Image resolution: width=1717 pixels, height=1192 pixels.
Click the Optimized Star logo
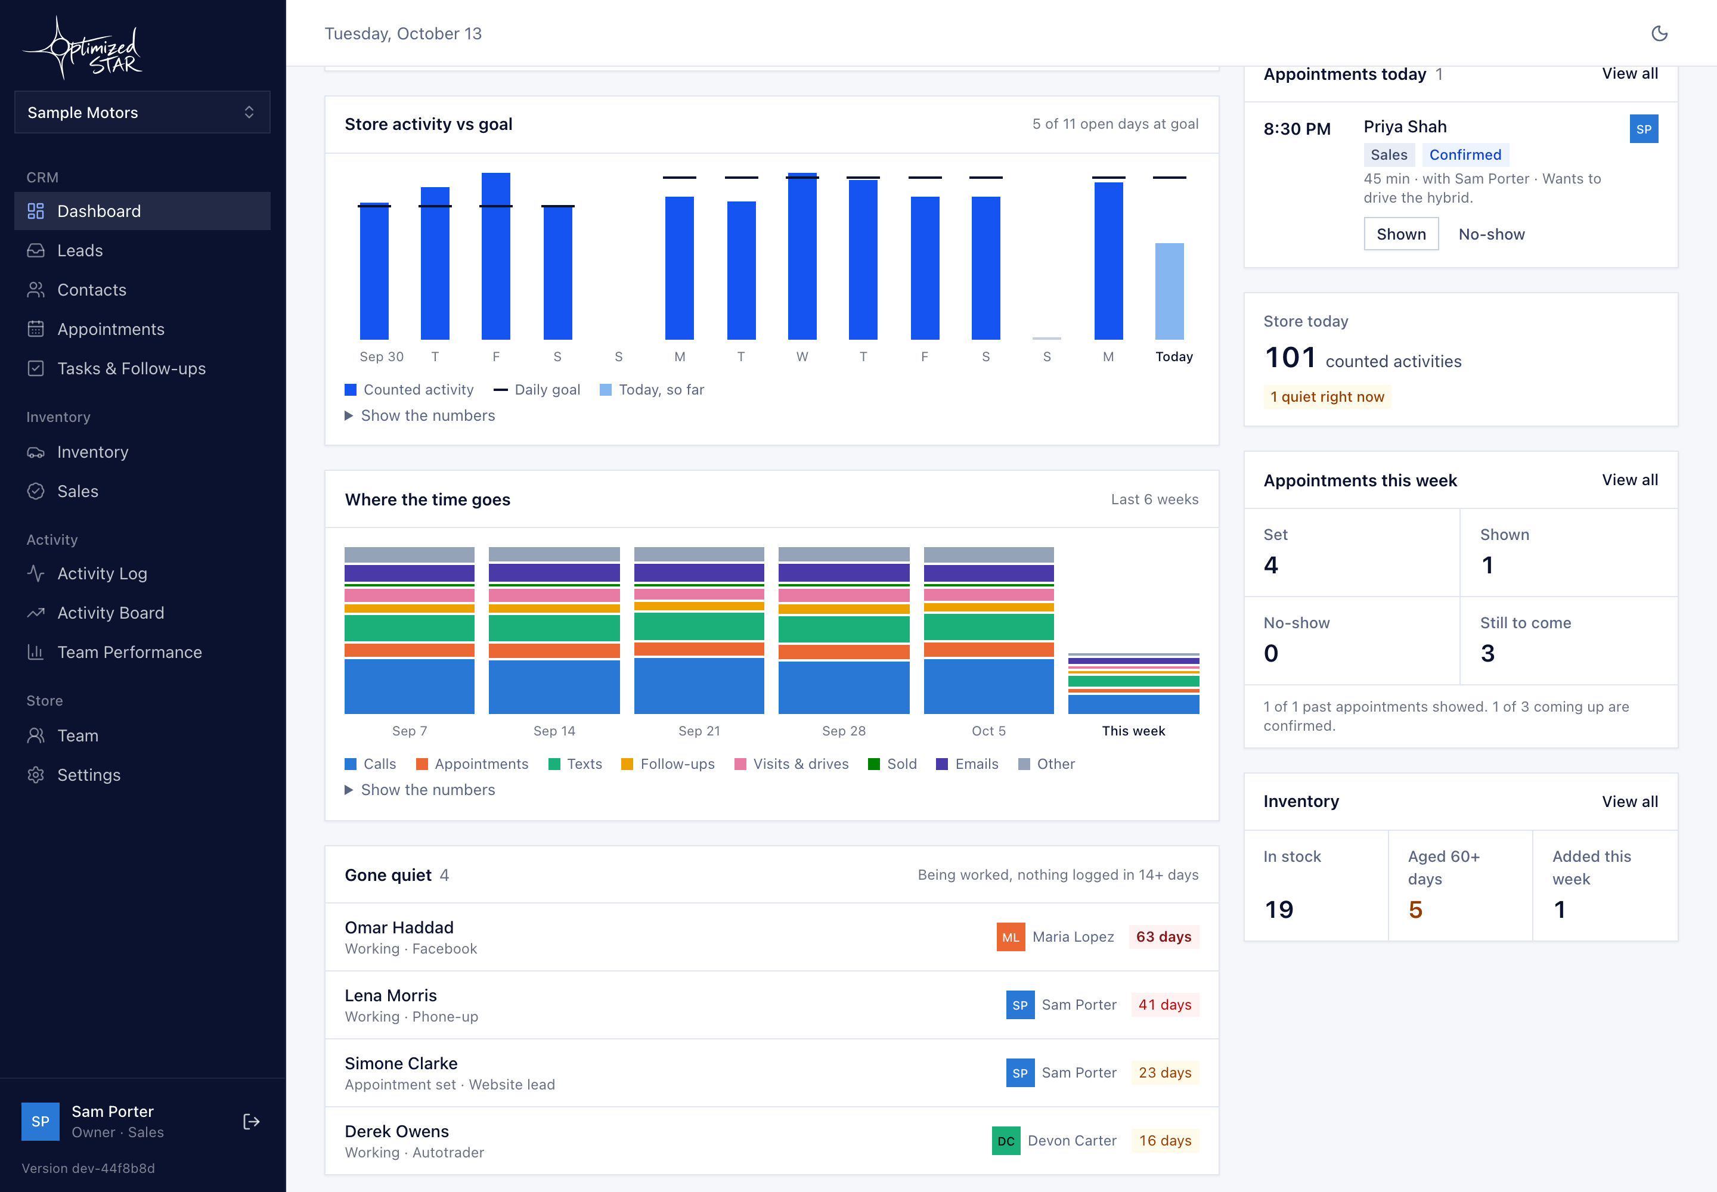point(83,48)
